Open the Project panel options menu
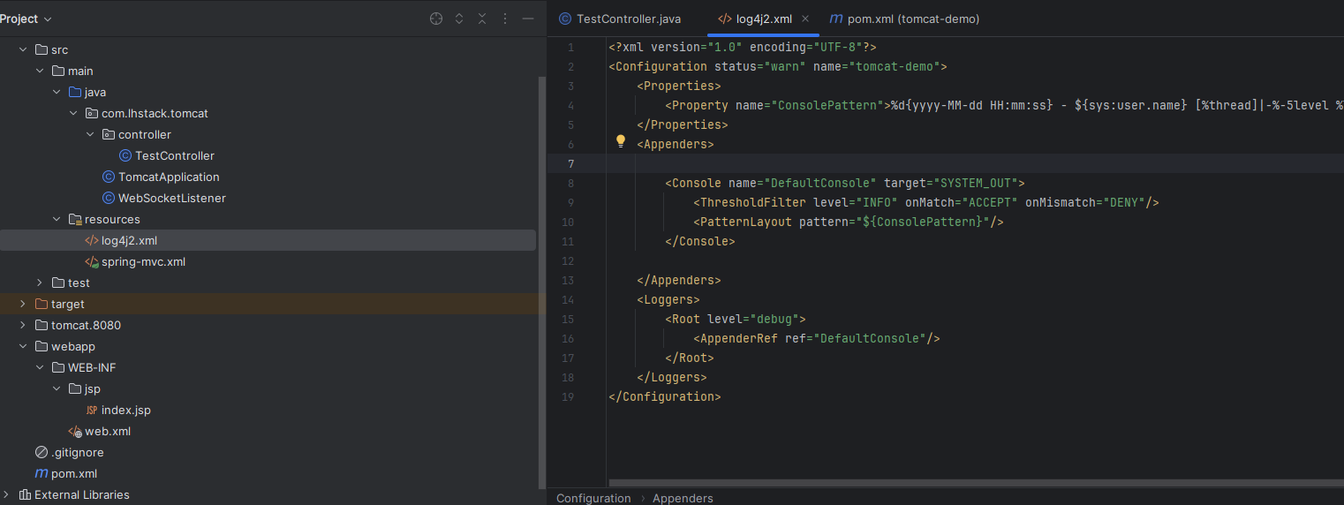Viewport: 1344px width, 505px height. pos(505,19)
